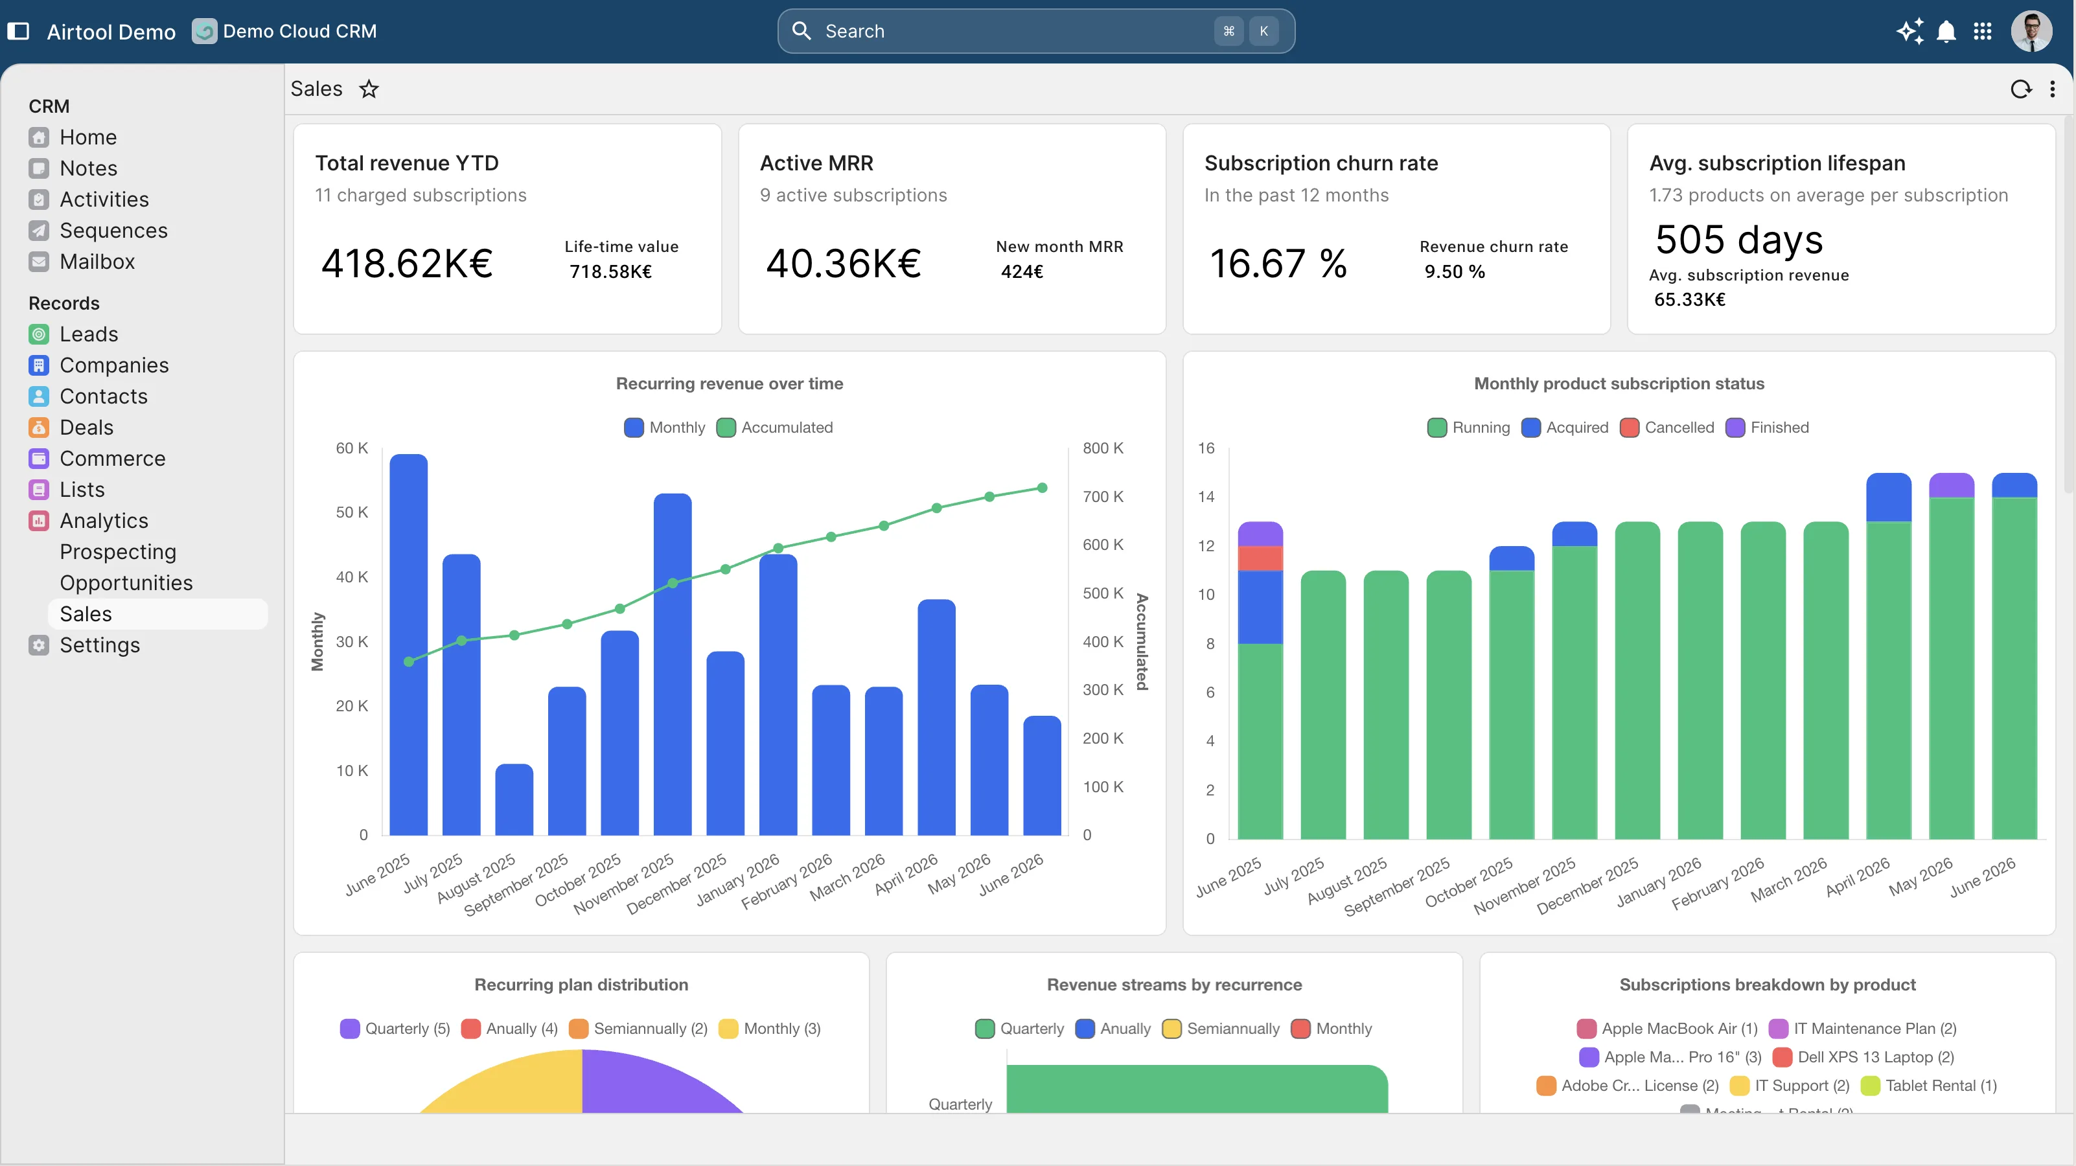Toggle Quarterly legend in Revenue streams chart
This screenshot has height=1166, width=2076.
click(1019, 1029)
